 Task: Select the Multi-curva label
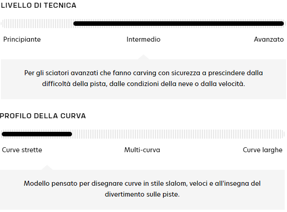pos(142,150)
